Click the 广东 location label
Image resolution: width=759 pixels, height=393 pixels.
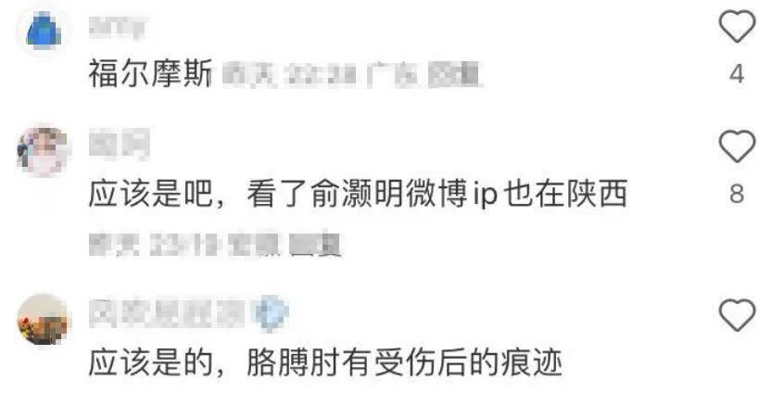(x=393, y=75)
